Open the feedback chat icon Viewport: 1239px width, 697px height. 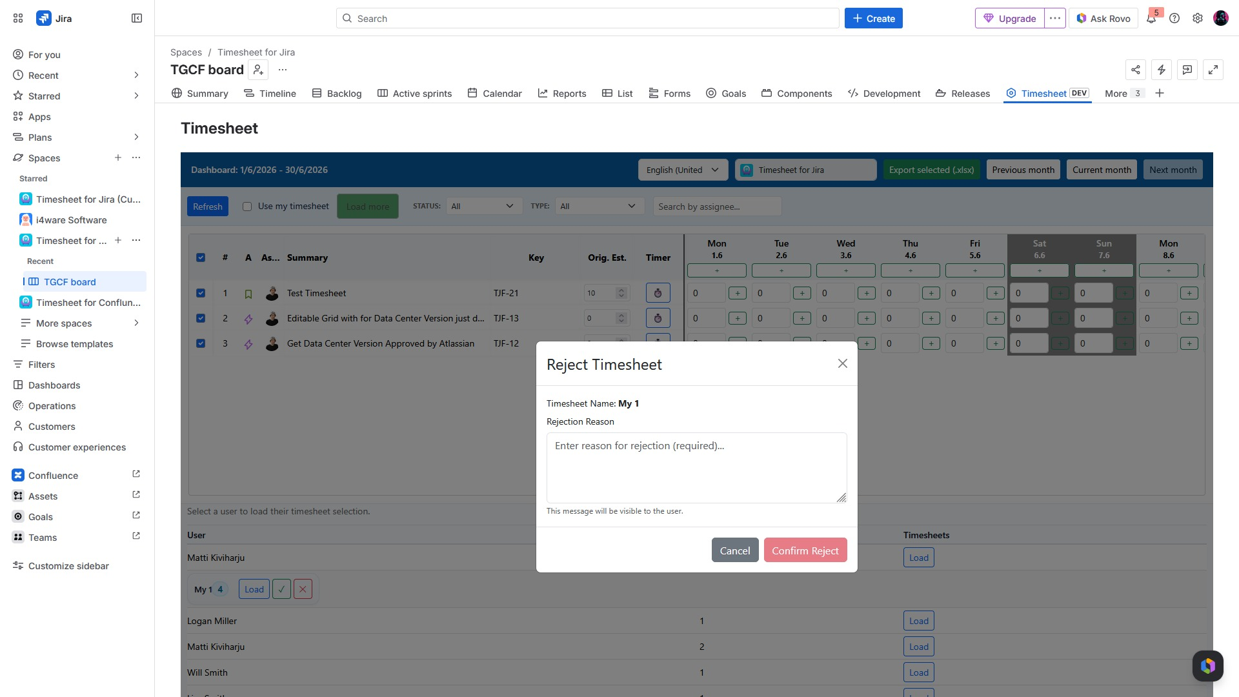(x=1187, y=70)
